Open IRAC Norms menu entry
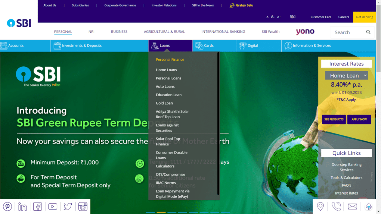 (x=166, y=183)
